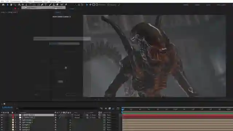Open the Animation menu
This screenshot has width=233, height=131.
point(38,1)
